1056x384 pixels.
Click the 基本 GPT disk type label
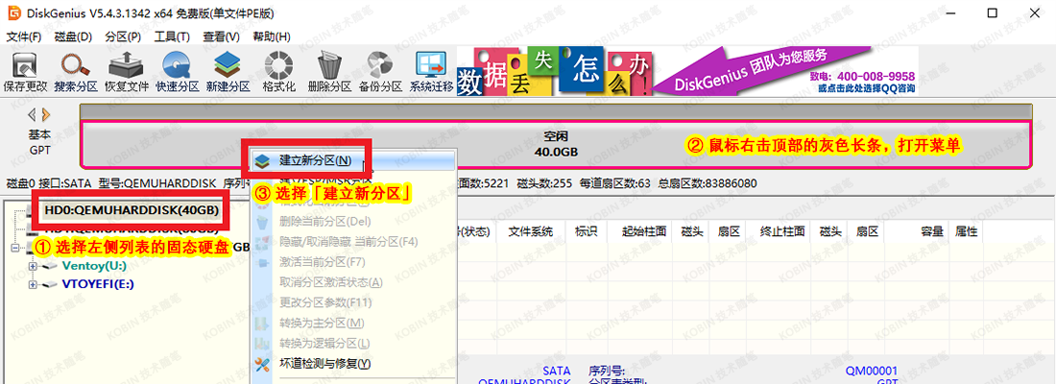click(x=39, y=141)
